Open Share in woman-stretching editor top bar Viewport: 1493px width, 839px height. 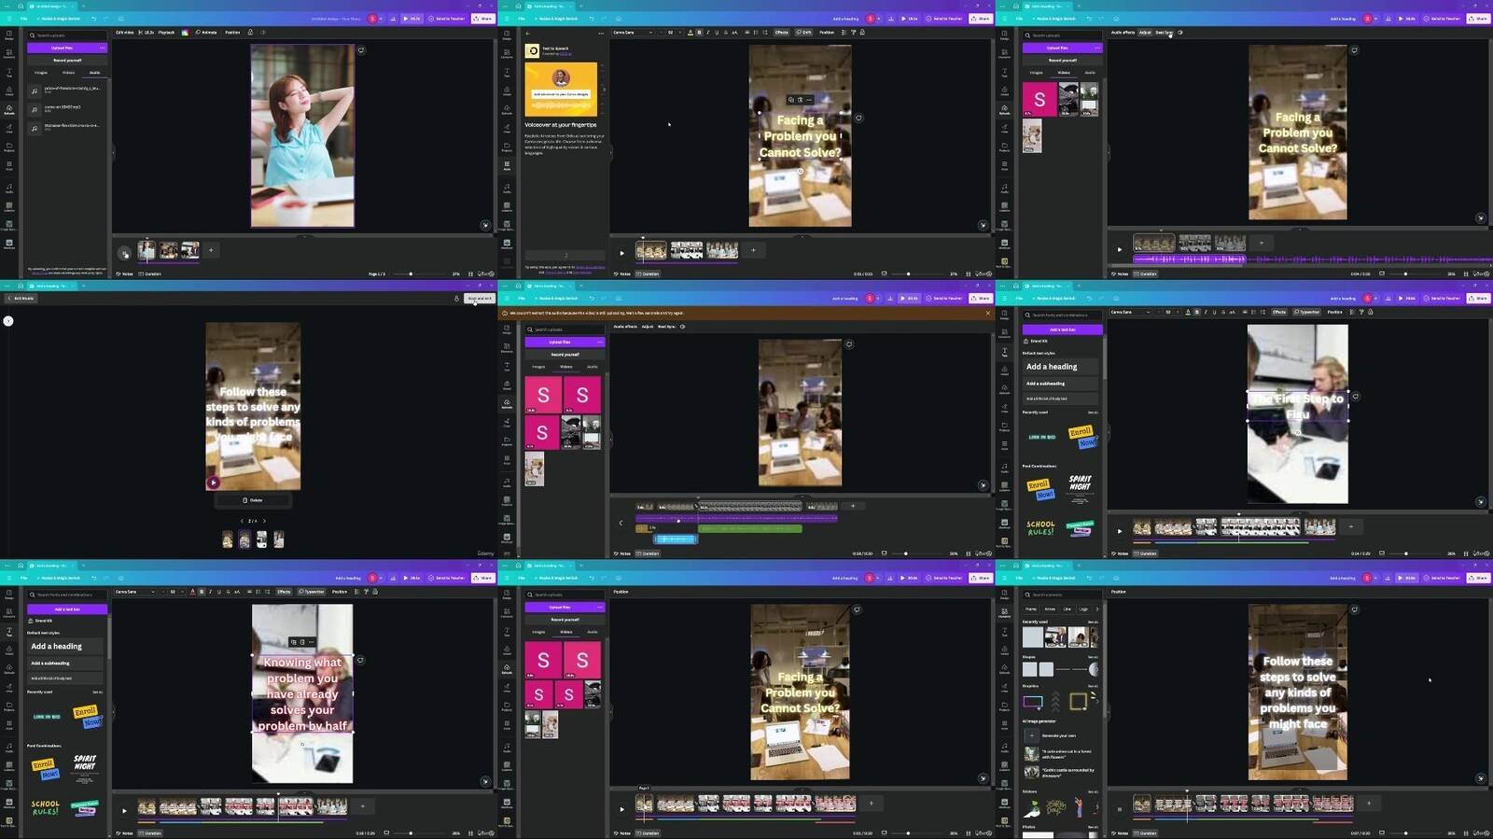482,19
